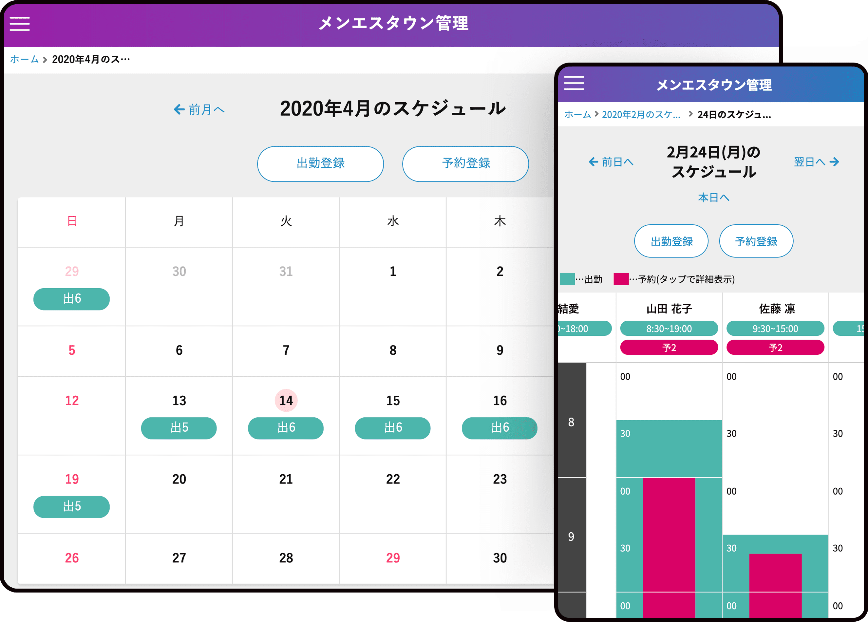Click the 8 o'clock hour label

(571, 422)
